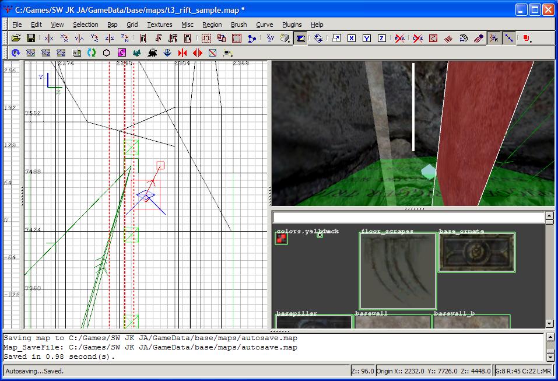Image resolution: width=558 pixels, height=381 pixels.
Task: Click the CSG Merge icon
Action: [x=222, y=38]
